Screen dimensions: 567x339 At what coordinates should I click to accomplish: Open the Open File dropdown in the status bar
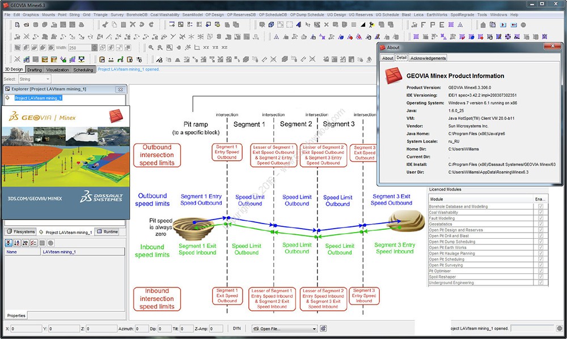click(283, 328)
